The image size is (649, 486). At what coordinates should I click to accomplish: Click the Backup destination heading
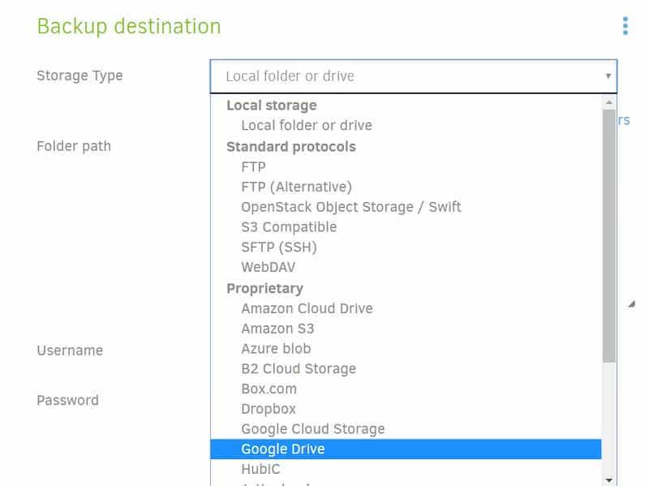[x=129, y=27]
